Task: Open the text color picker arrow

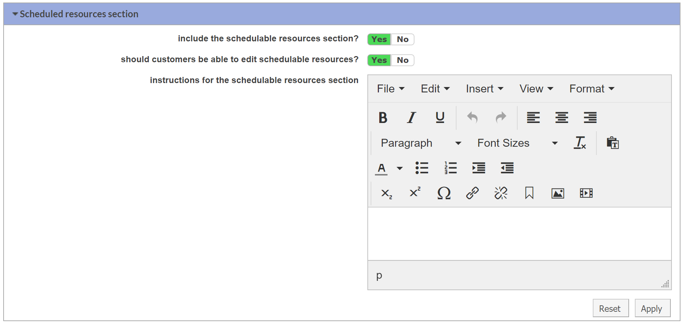Action: pos(399,168)
